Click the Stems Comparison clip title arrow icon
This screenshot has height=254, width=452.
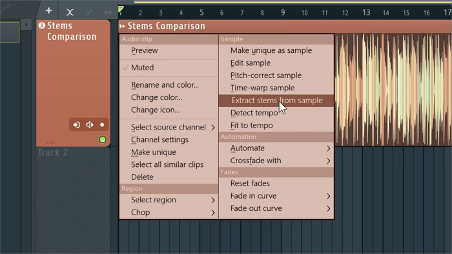point(123,26)
